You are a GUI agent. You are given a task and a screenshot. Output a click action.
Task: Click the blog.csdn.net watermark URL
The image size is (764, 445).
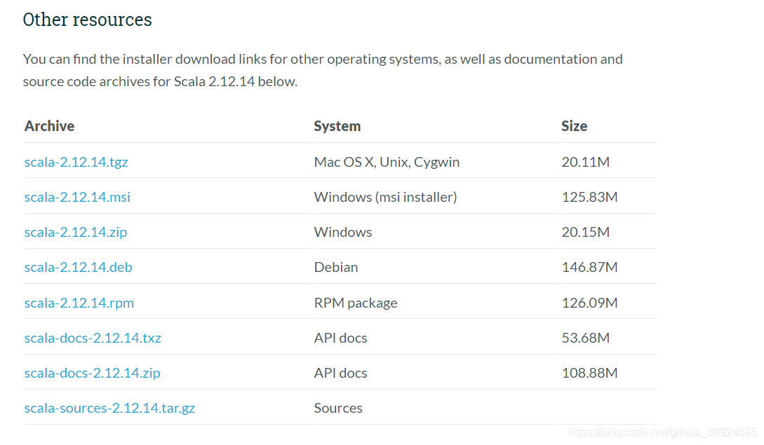(x=662, y=432)
